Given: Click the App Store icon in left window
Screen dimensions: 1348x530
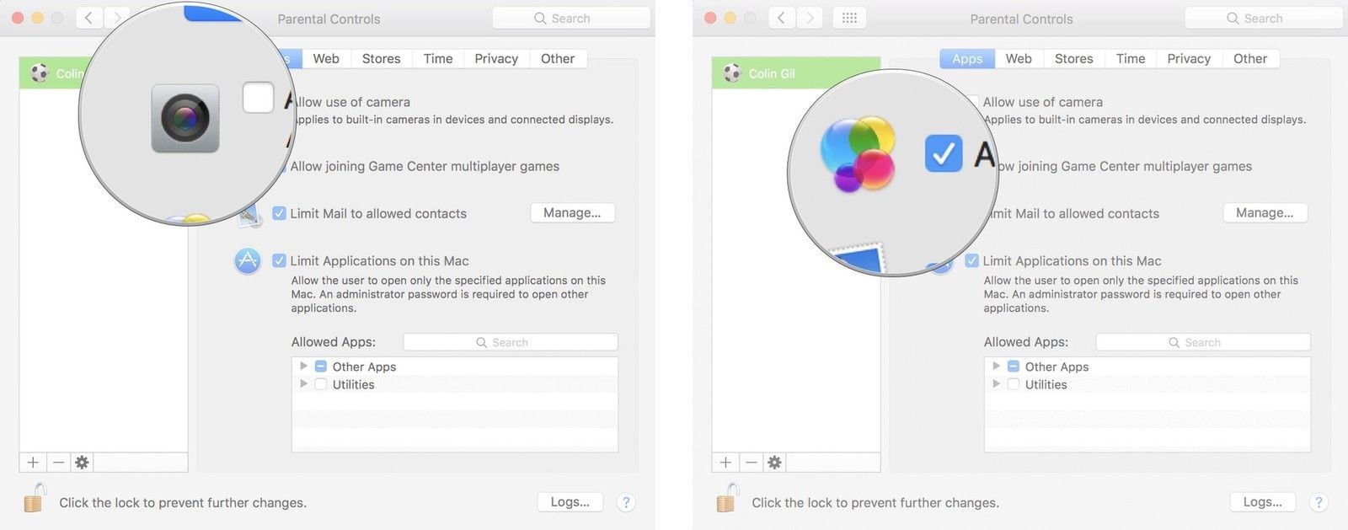Looking at the screenshot, I should tap(248, 261).
